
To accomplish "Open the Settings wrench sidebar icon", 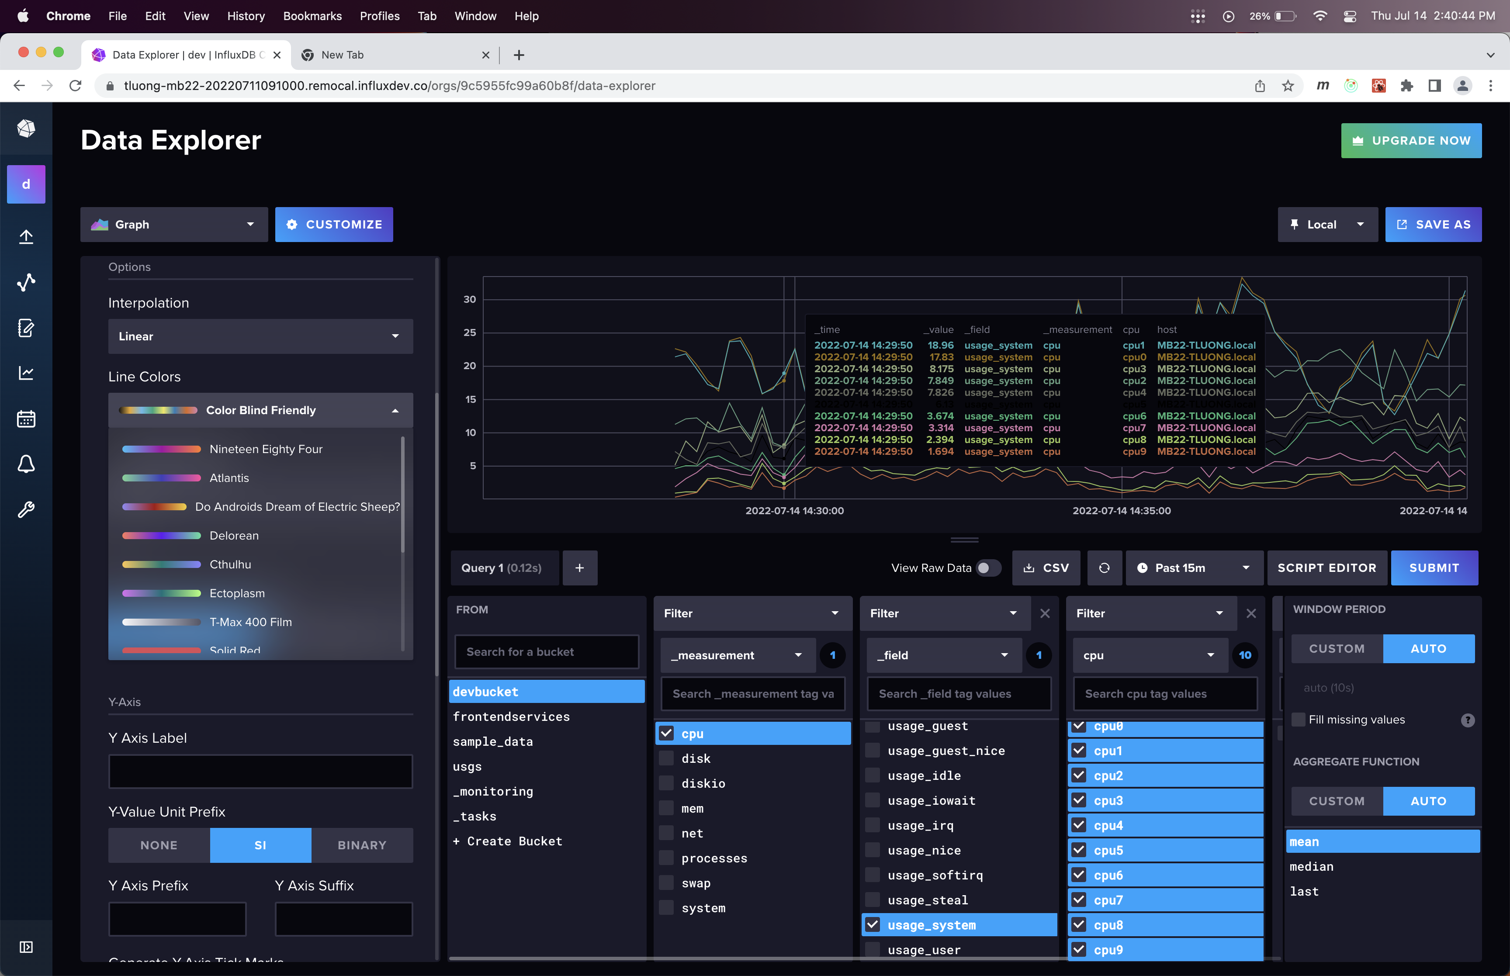I will [x=26, y=509].
